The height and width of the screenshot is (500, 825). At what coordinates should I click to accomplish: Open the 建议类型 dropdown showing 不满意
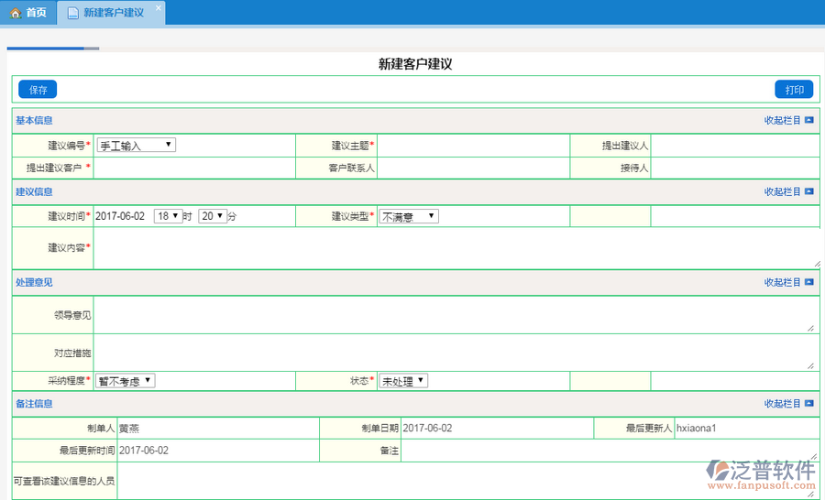pyautogui.click(x=409, y=216)
